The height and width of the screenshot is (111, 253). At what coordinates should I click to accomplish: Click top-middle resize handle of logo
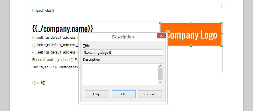[x=191, y=23]
